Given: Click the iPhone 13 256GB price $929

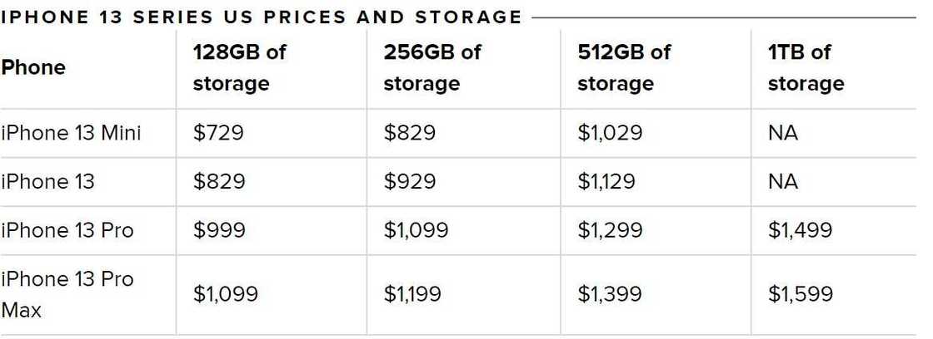Looking at the screenshot, I should [x=410, y=181].
